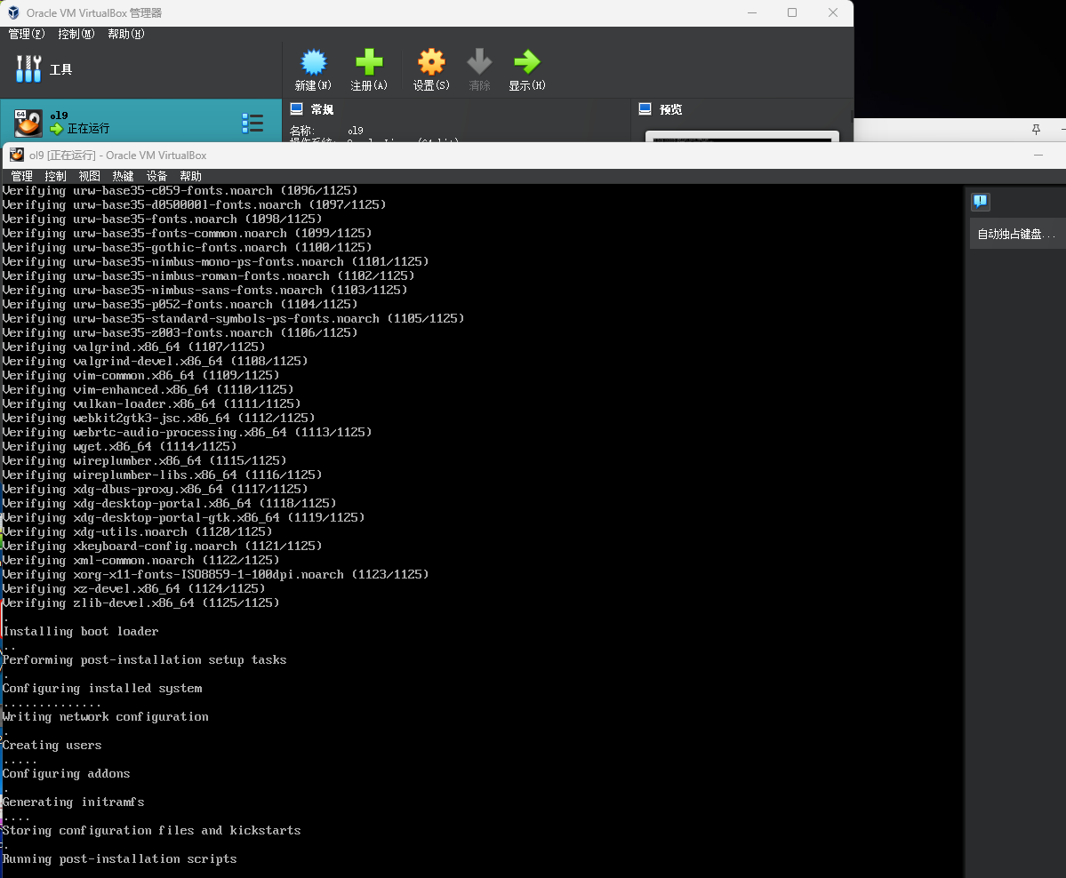Click the 'Verifying wget.x86_64' console line
1066x878 pixels.
point(120,446)
